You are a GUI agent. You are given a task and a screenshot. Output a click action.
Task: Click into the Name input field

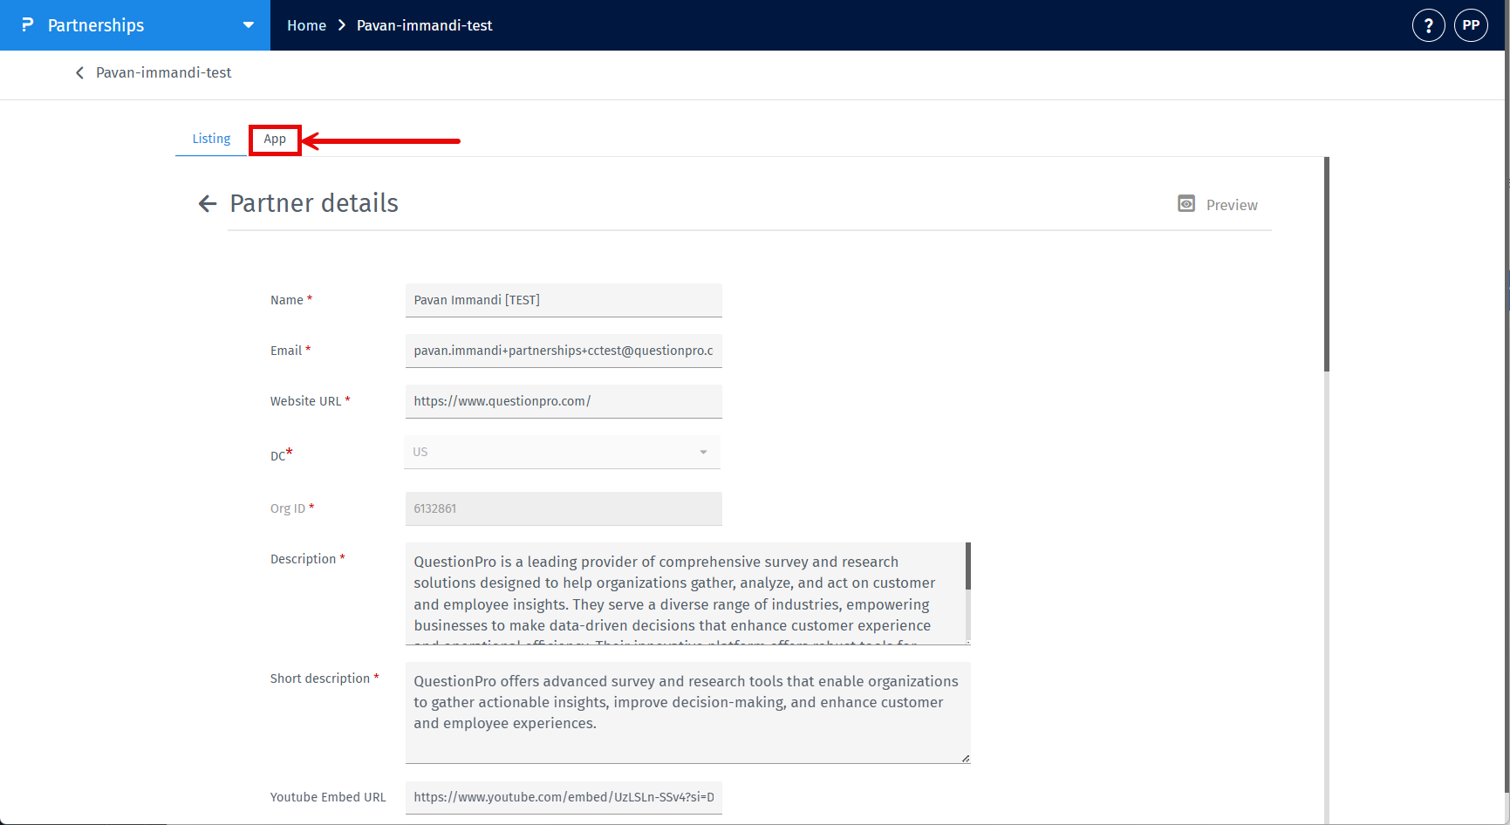(564, 300)
